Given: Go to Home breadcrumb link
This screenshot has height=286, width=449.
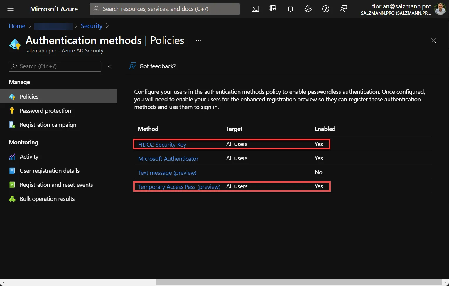Looking at the screenshot, I should (x=17, y=26).
